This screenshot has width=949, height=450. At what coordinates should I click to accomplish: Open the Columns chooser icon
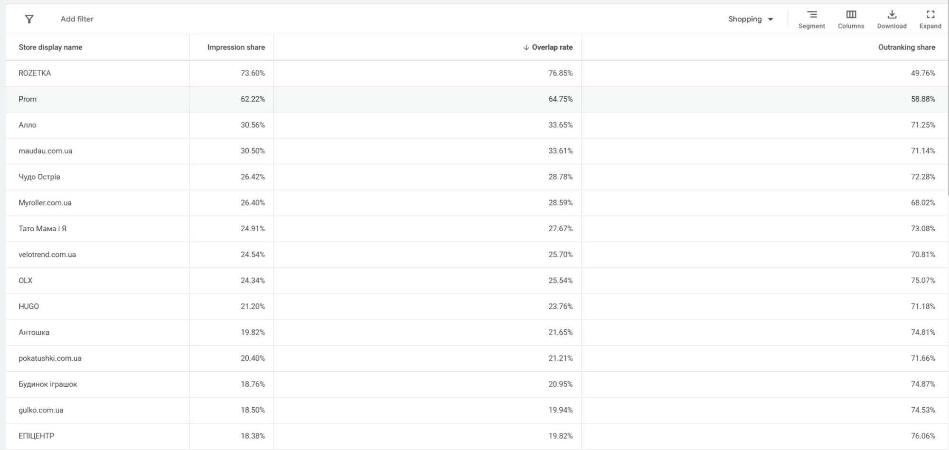tap(851, 15)
